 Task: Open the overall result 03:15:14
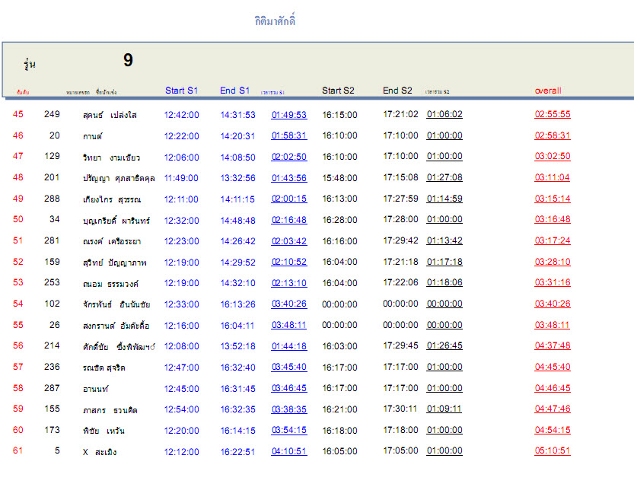click(x=553, y=199)
